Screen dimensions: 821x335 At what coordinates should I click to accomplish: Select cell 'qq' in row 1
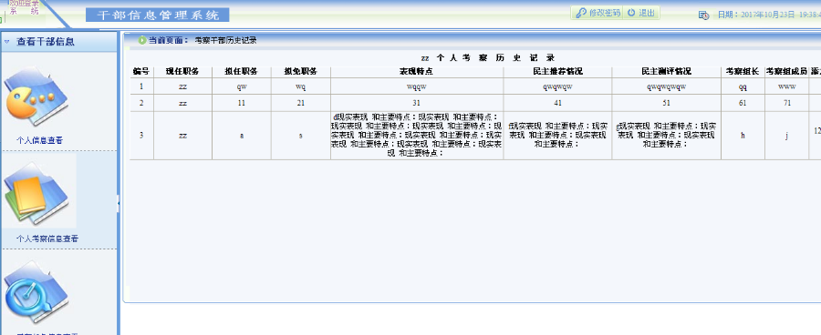click(x=743, y=86)
